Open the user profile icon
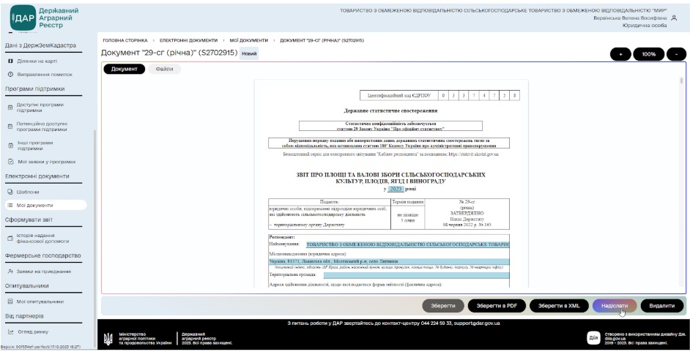This screenshot has height=352, width=690. click(674, 18)
